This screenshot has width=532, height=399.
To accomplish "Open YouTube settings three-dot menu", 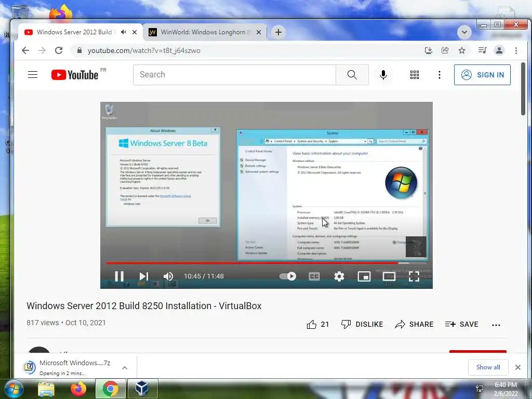I will click(x=440, y=75).
